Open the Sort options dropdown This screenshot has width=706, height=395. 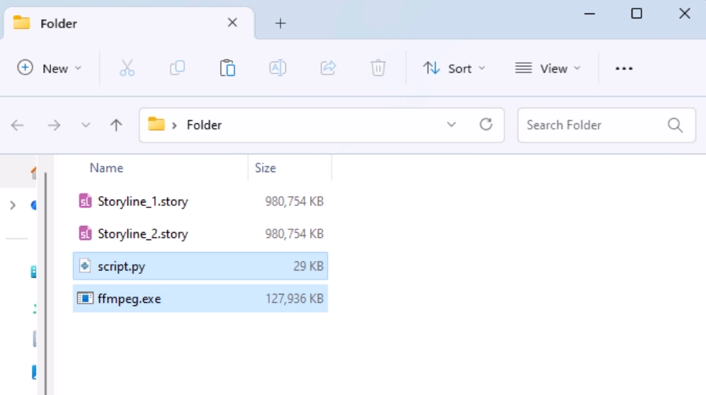coord(455,68)
